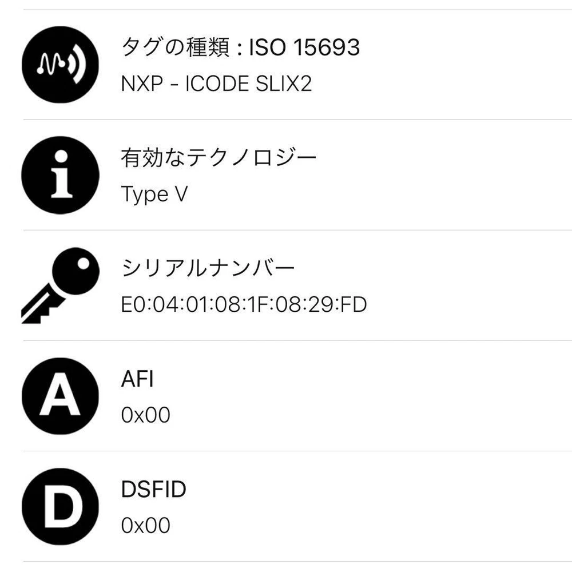The height and width of the screenshot is (572, 572).
Task: Tap the 0x00 value under AFI
Action: (x=146, y=415)
